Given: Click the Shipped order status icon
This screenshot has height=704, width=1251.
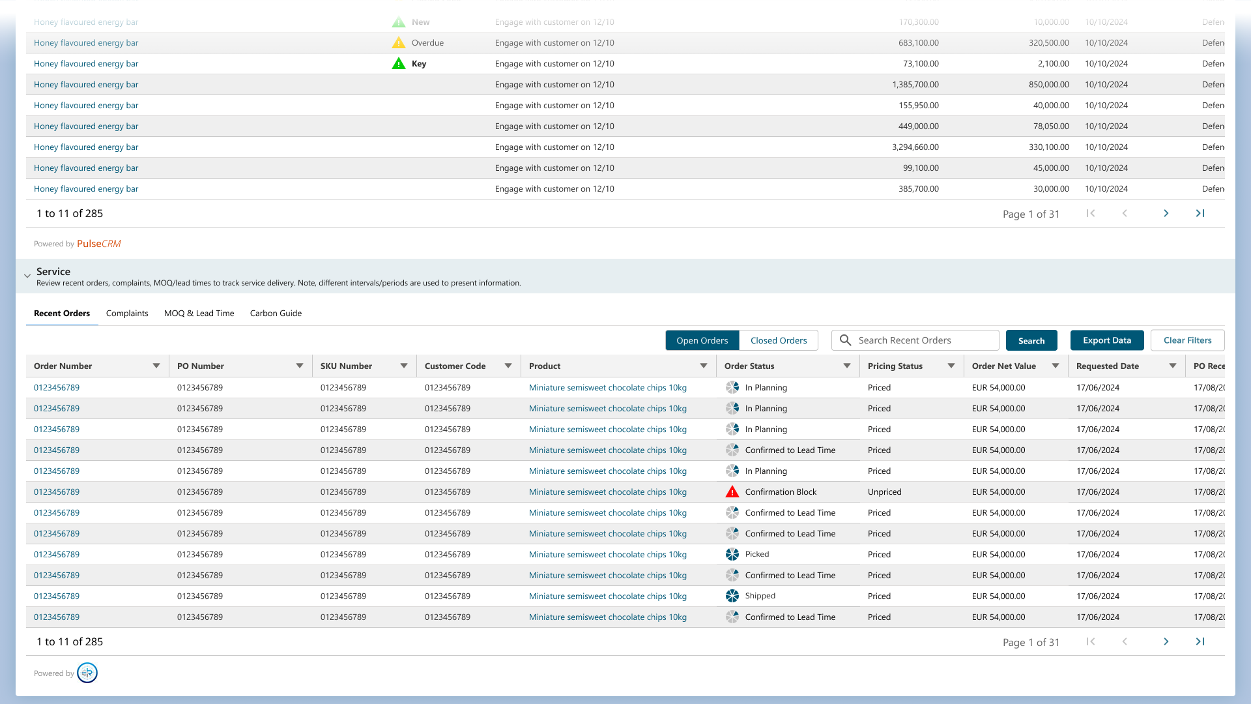Looking at the screenshot, I should coord(732,596).
